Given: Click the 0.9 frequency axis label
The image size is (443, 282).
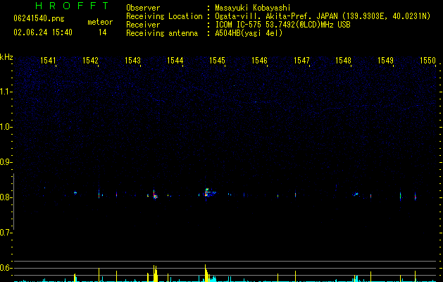Looking at the screenshot, I should (x=6, y=162).
